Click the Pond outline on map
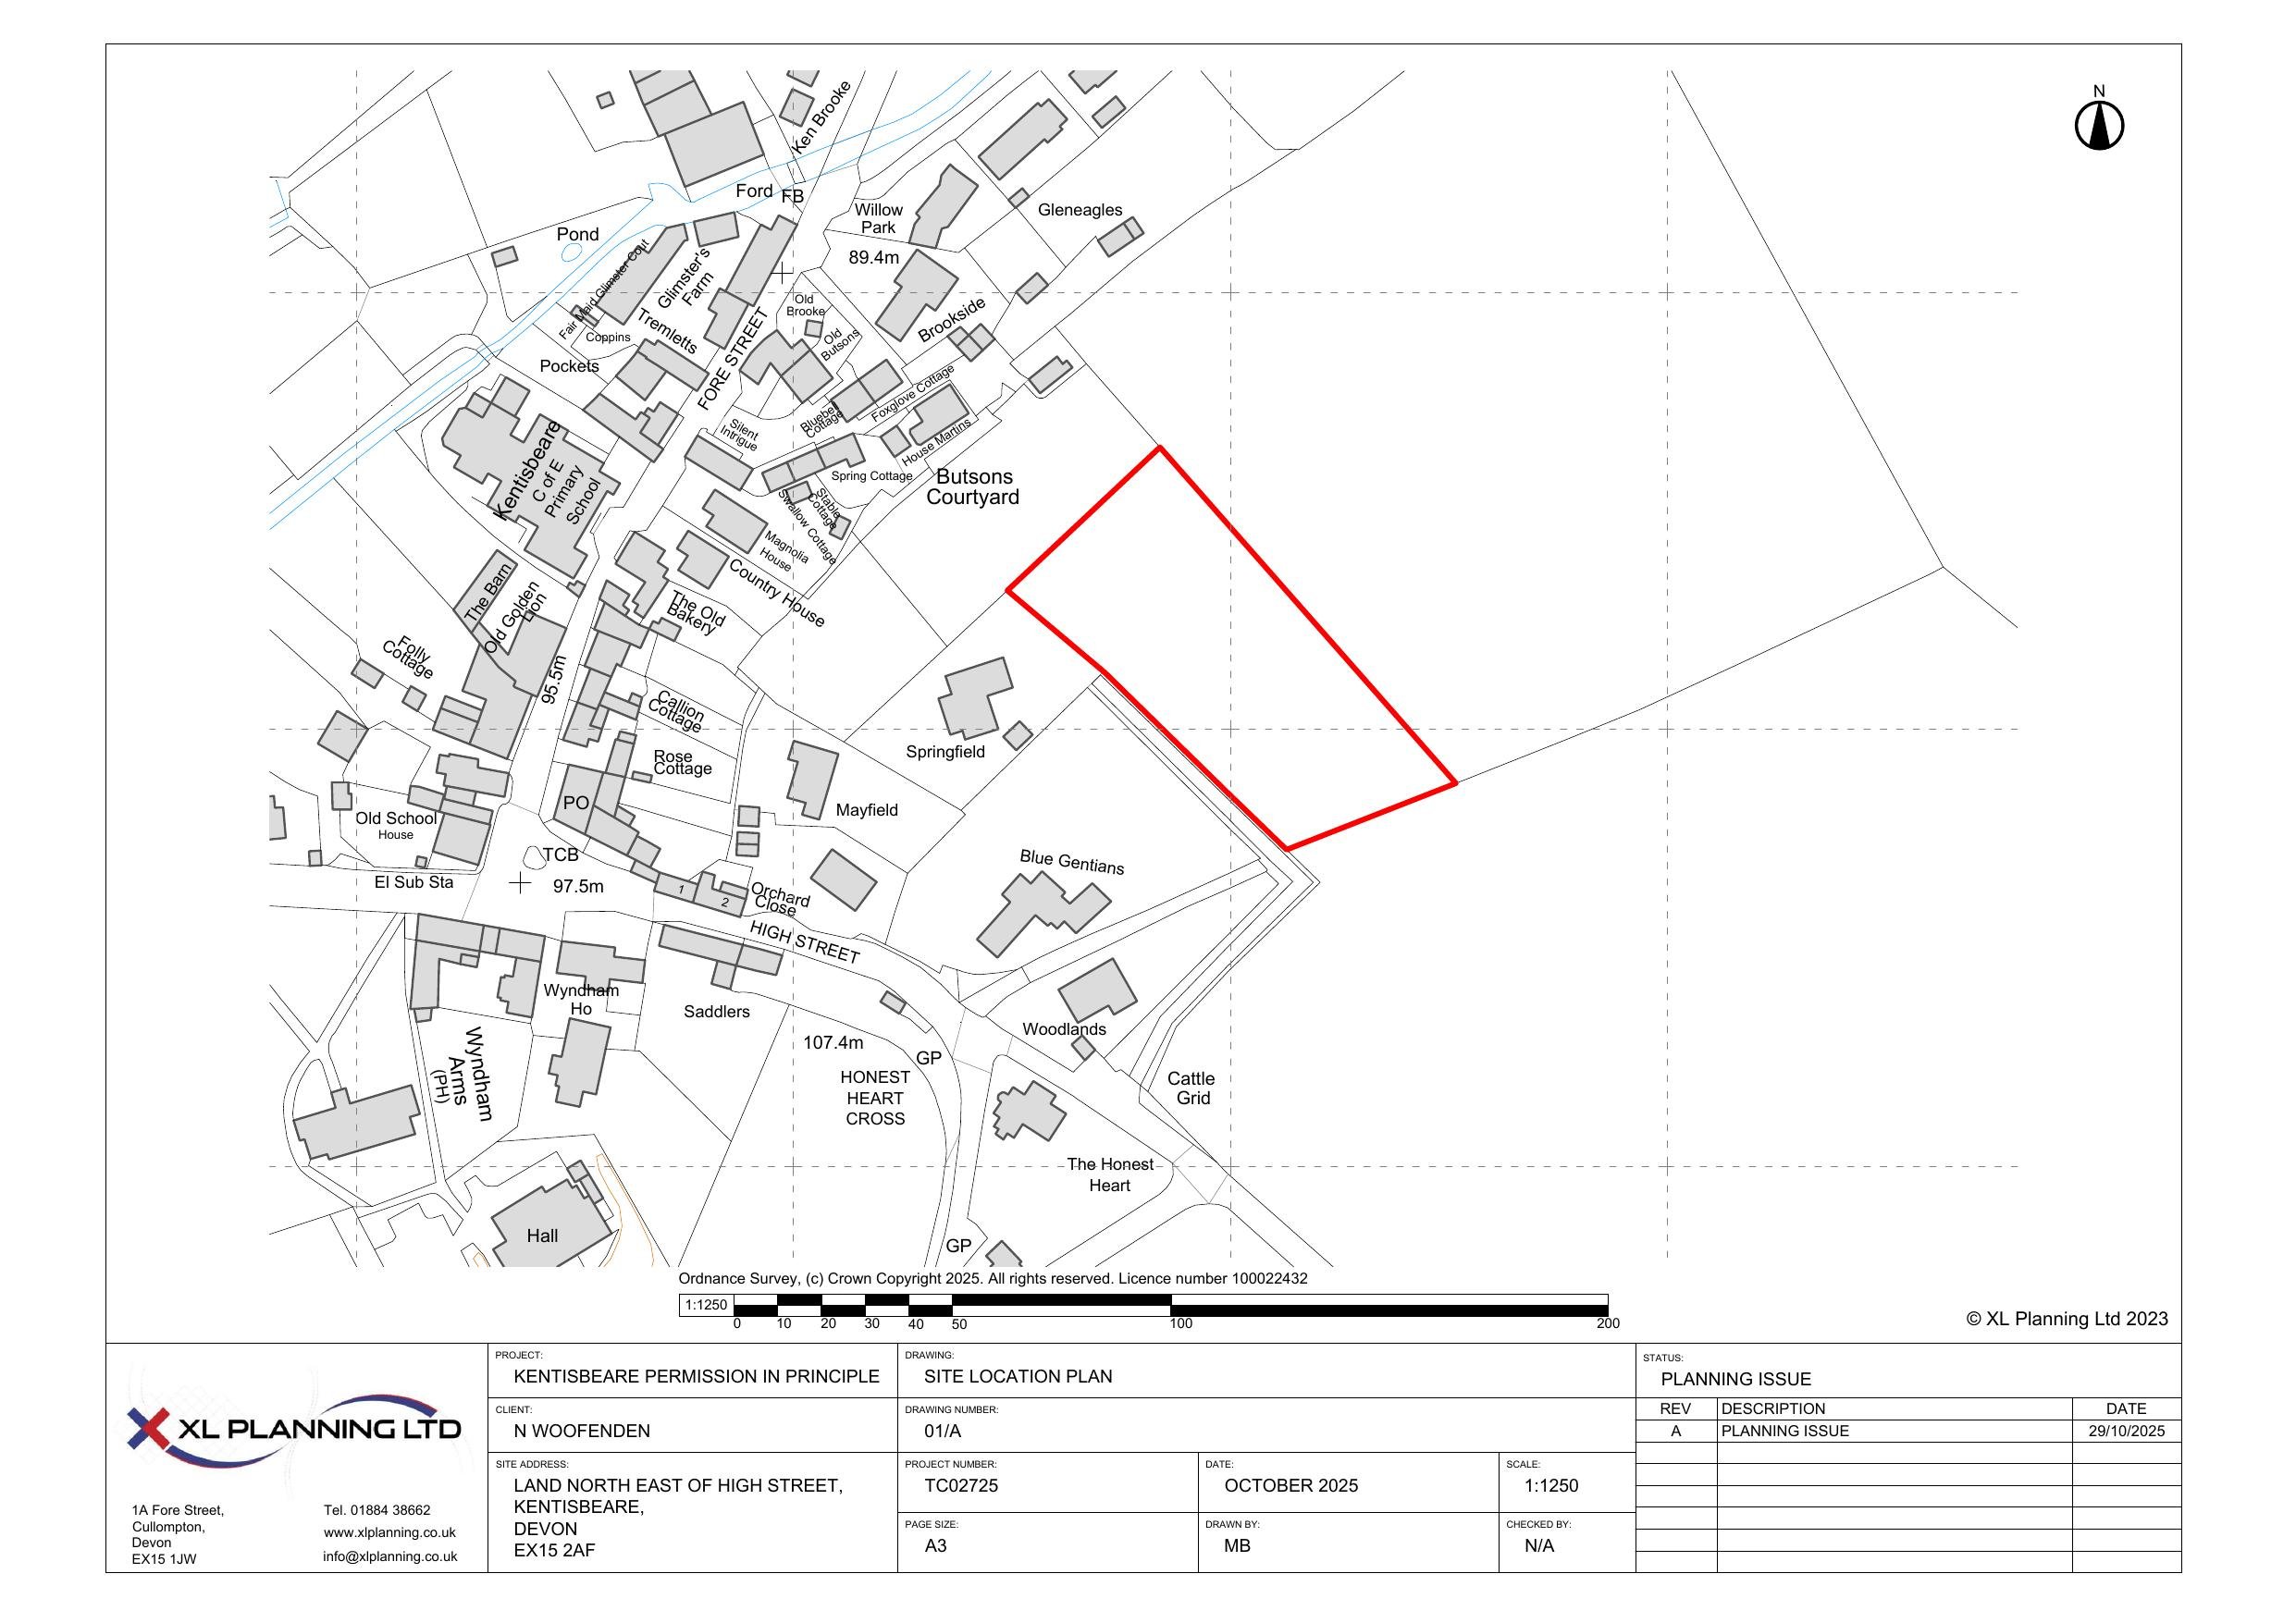 [571, 253]
